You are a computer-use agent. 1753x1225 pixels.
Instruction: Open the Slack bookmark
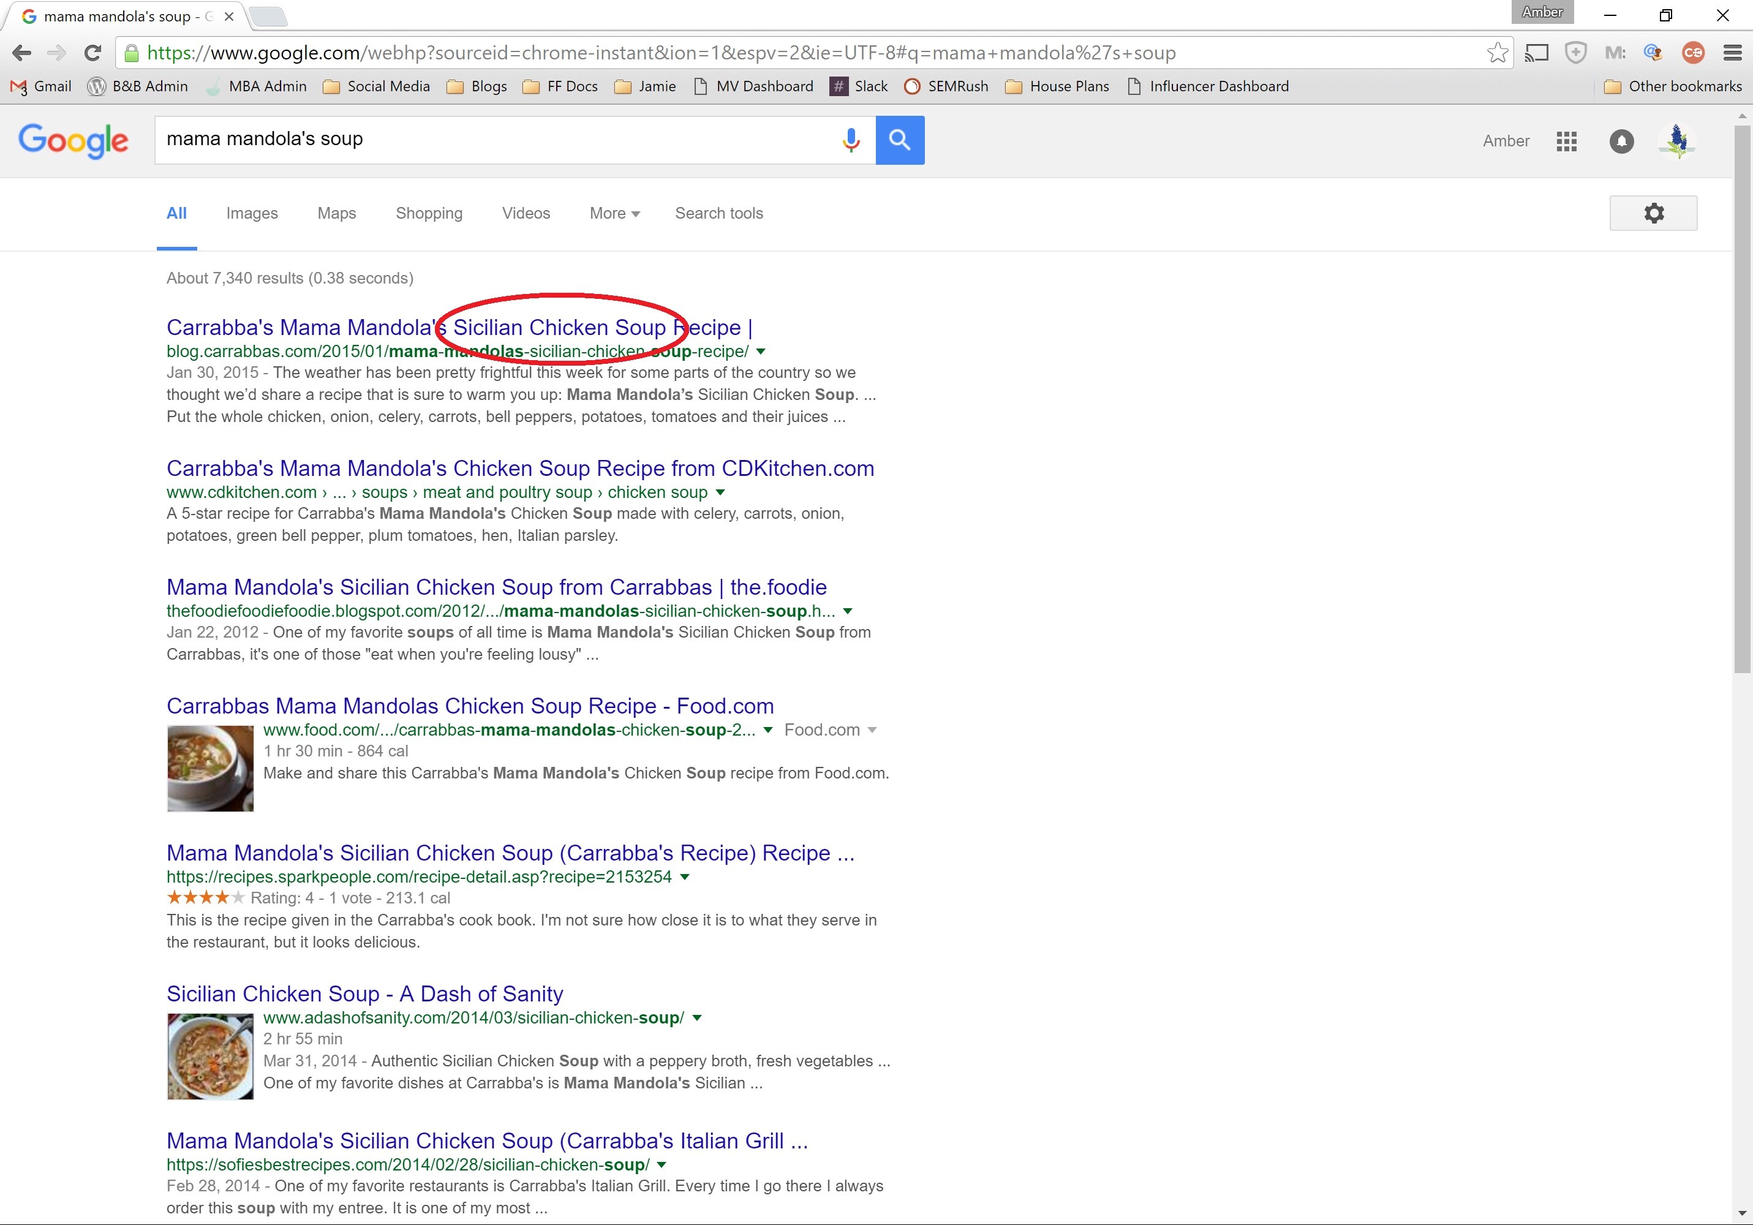[x=859, y=86]
